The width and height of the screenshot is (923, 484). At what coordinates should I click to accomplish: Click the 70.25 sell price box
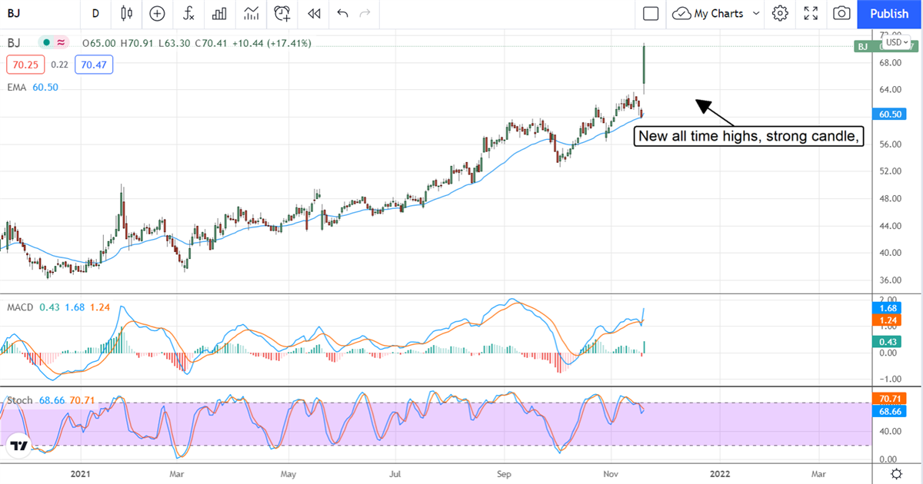click(25, 65)
